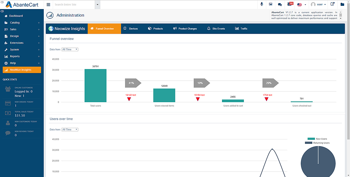This screenshot has width=350, height=177.
Task: Click the AbanteCart logo
Action: pos(22,4)
